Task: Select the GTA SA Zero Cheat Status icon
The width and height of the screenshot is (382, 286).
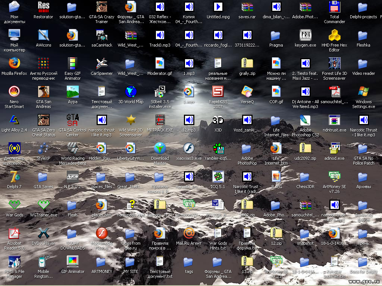Action: (43, 120)
